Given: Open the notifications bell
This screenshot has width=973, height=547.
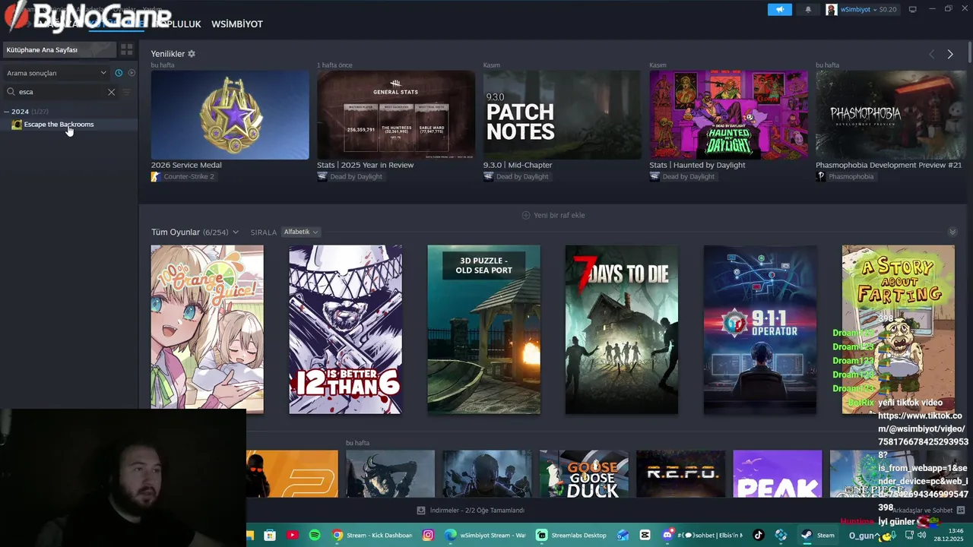Looking at the screenshot, I should [x=808, y=9].
